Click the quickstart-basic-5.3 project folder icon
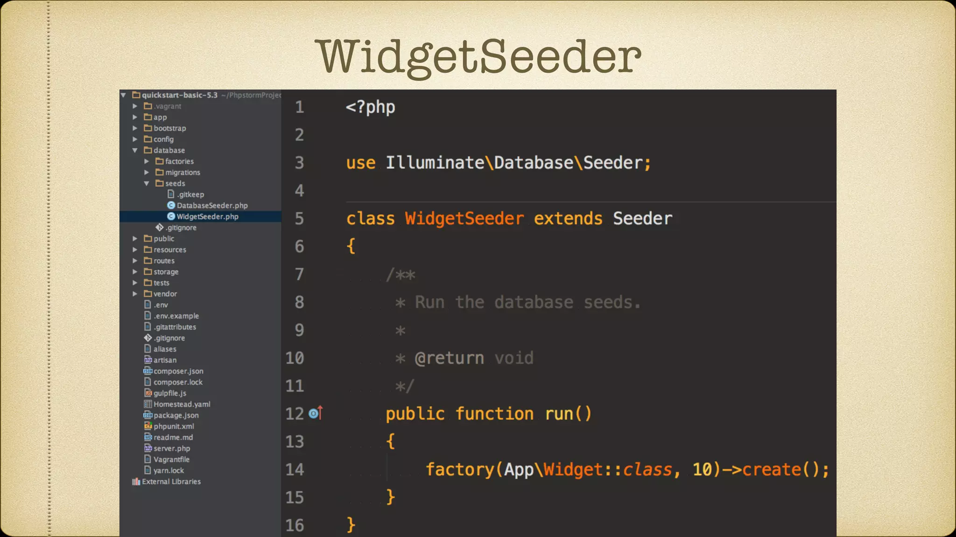Viewport: 956px width, 537px height. [x=136, y=95]
